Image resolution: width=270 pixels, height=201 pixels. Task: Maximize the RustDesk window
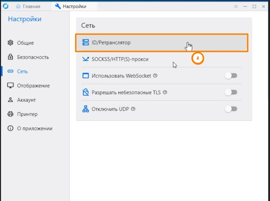pos(254,6)
